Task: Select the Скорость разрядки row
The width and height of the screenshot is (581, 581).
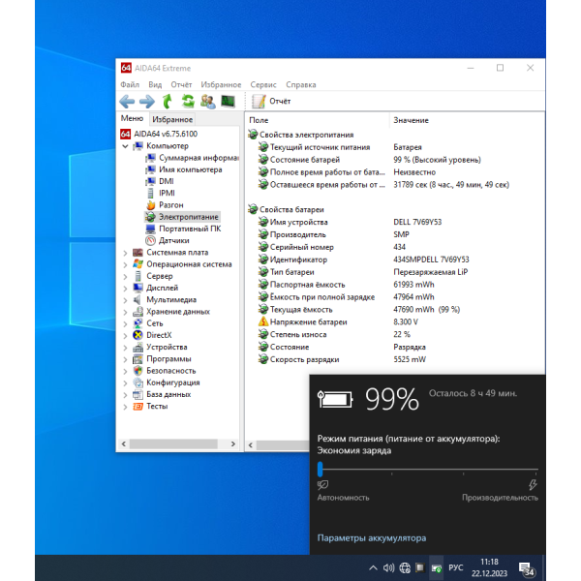Action: (395, 359)
